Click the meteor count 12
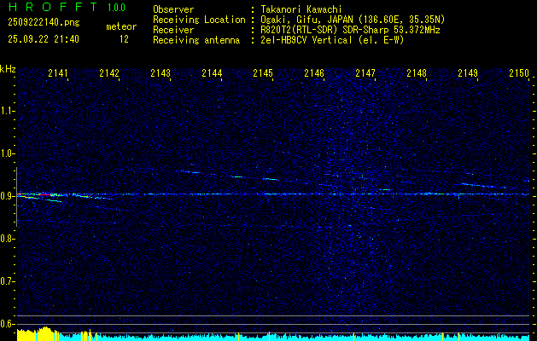 (124, 39)
